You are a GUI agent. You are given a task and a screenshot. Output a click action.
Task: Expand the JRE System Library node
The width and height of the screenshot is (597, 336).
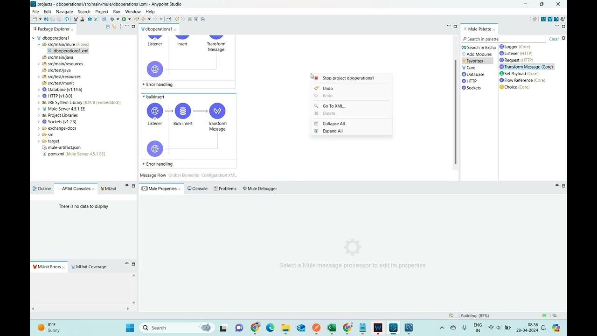point(39,102)
